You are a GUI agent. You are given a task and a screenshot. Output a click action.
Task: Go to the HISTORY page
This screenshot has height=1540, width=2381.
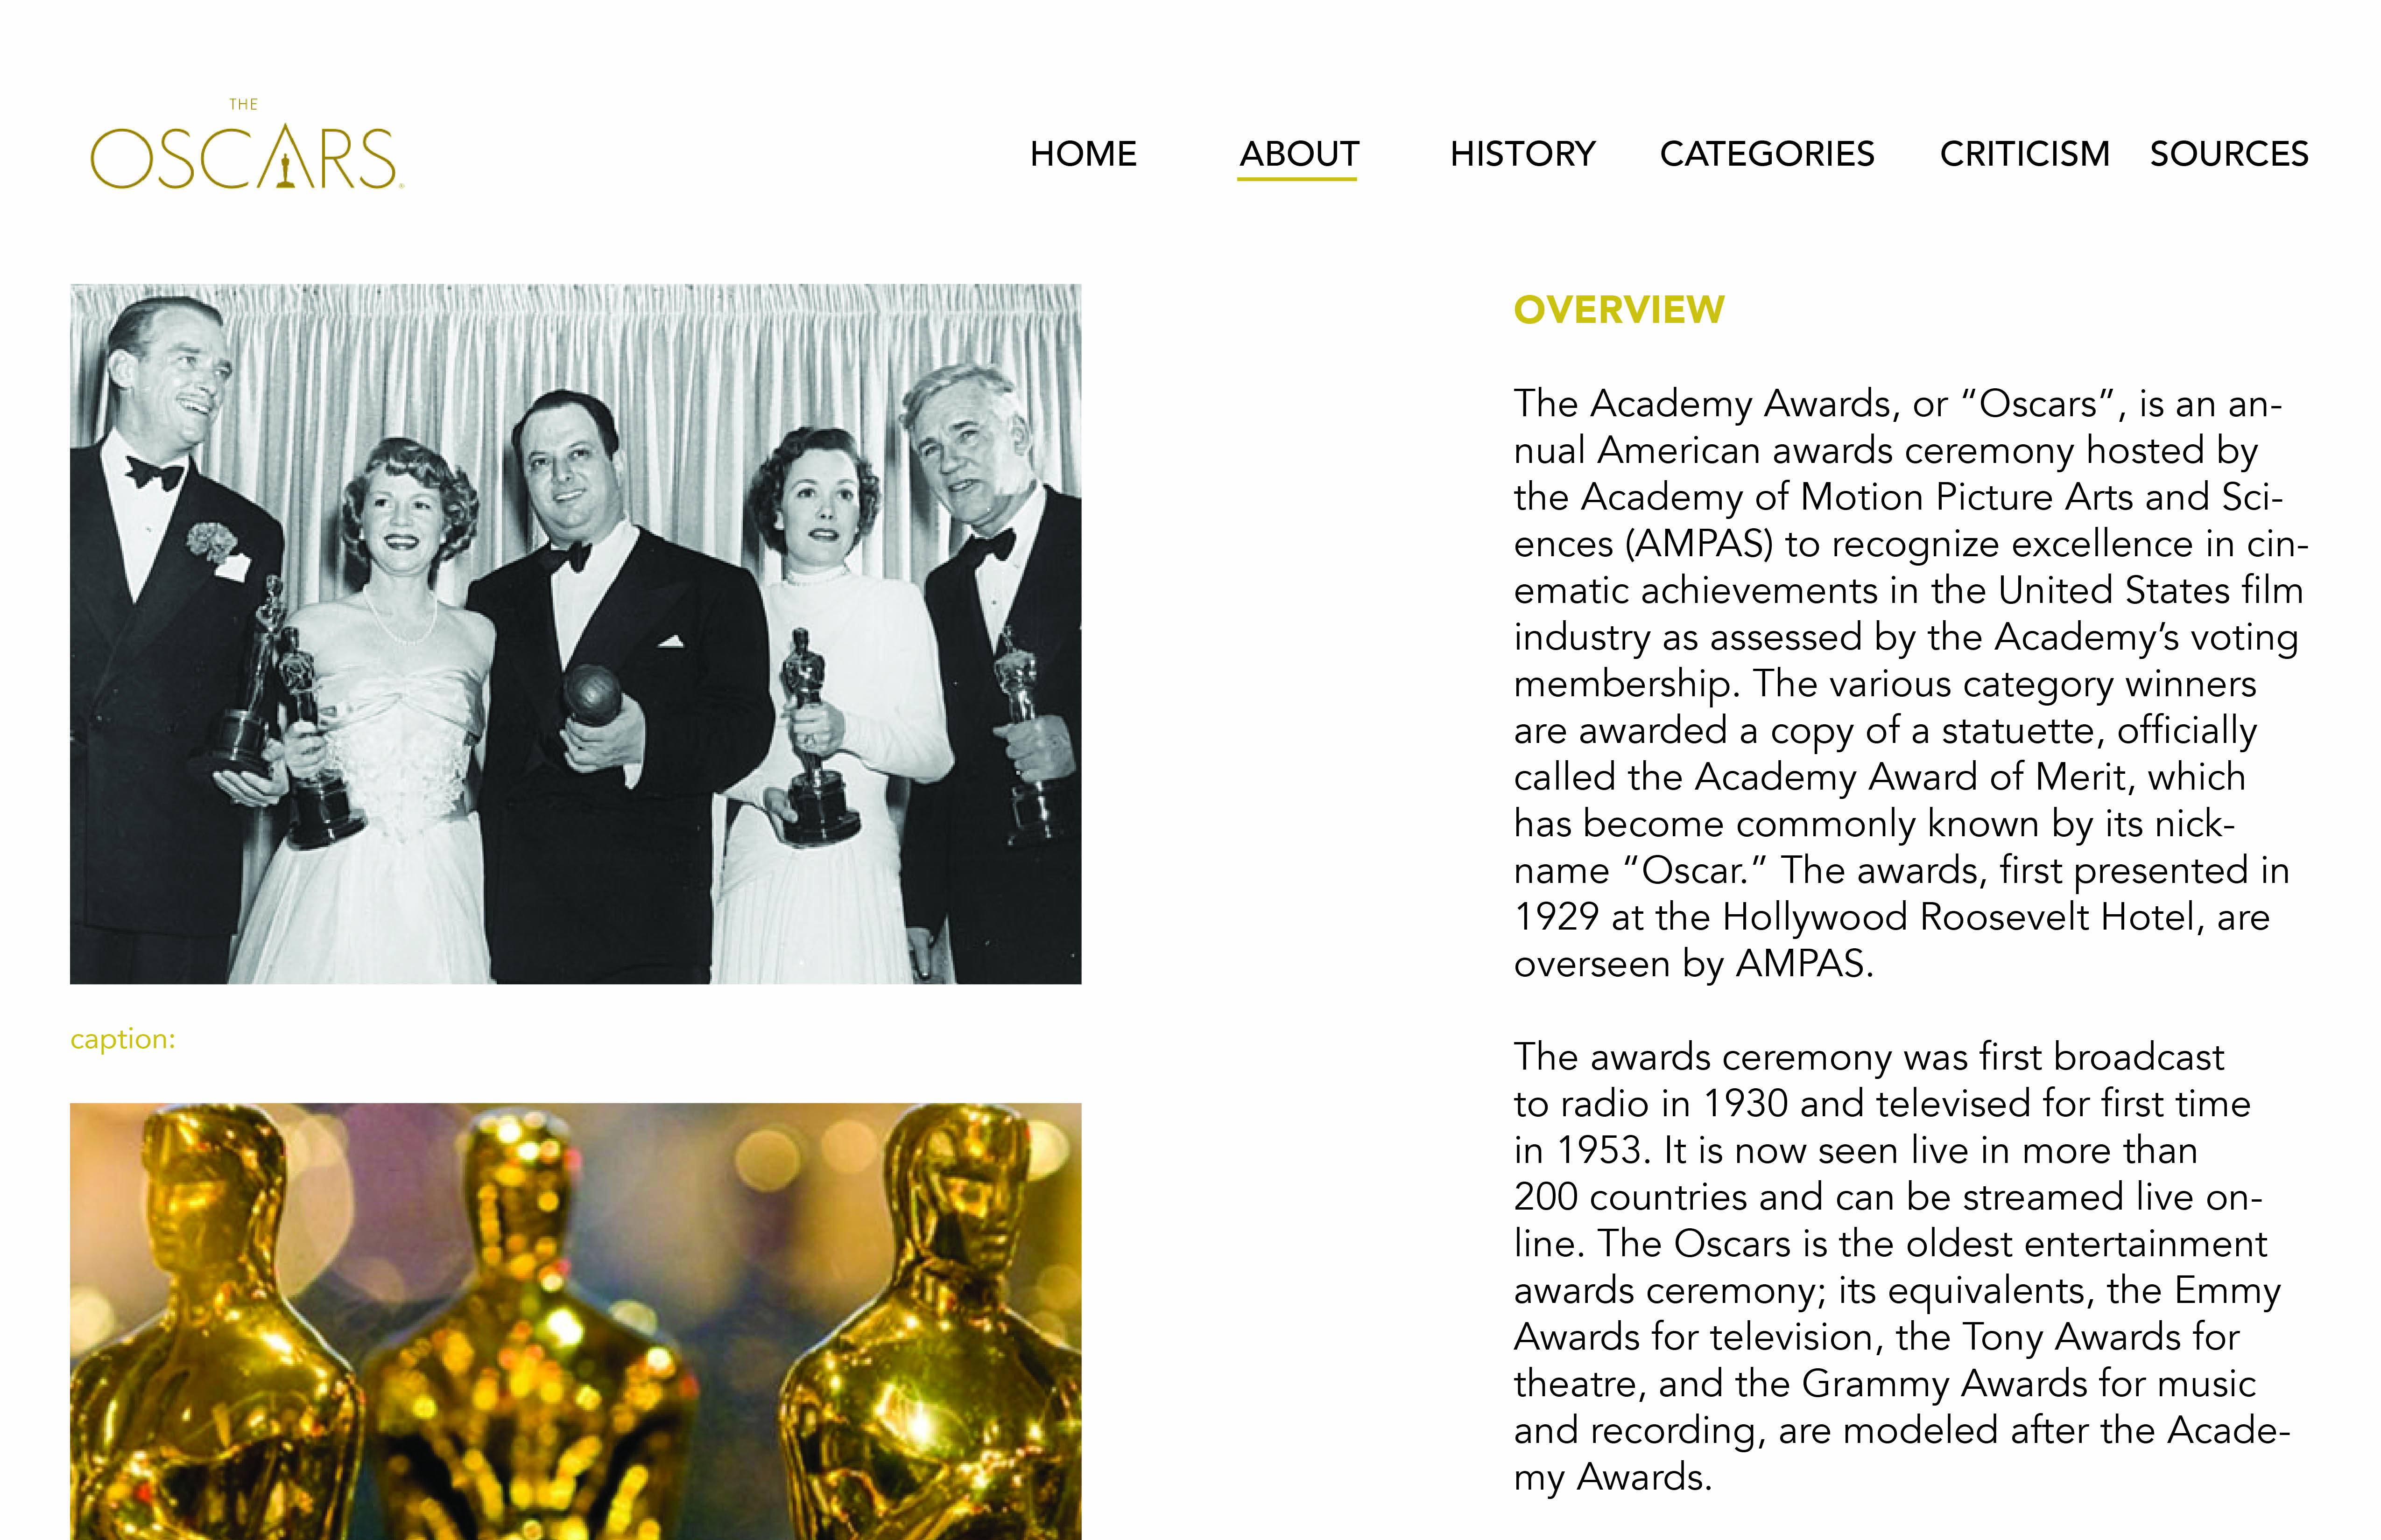(1522, 154)
